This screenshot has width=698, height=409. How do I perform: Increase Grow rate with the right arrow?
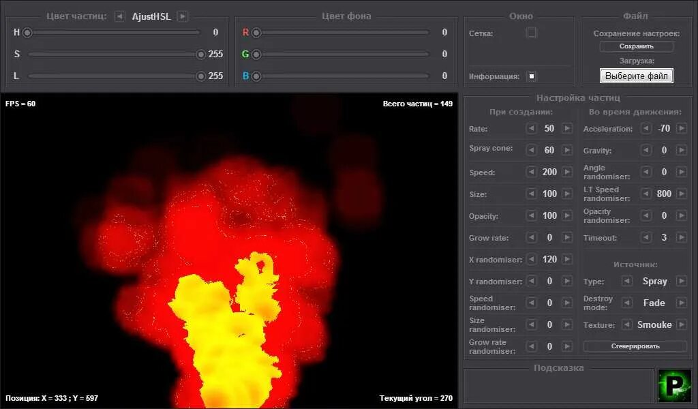coord(566,237)
